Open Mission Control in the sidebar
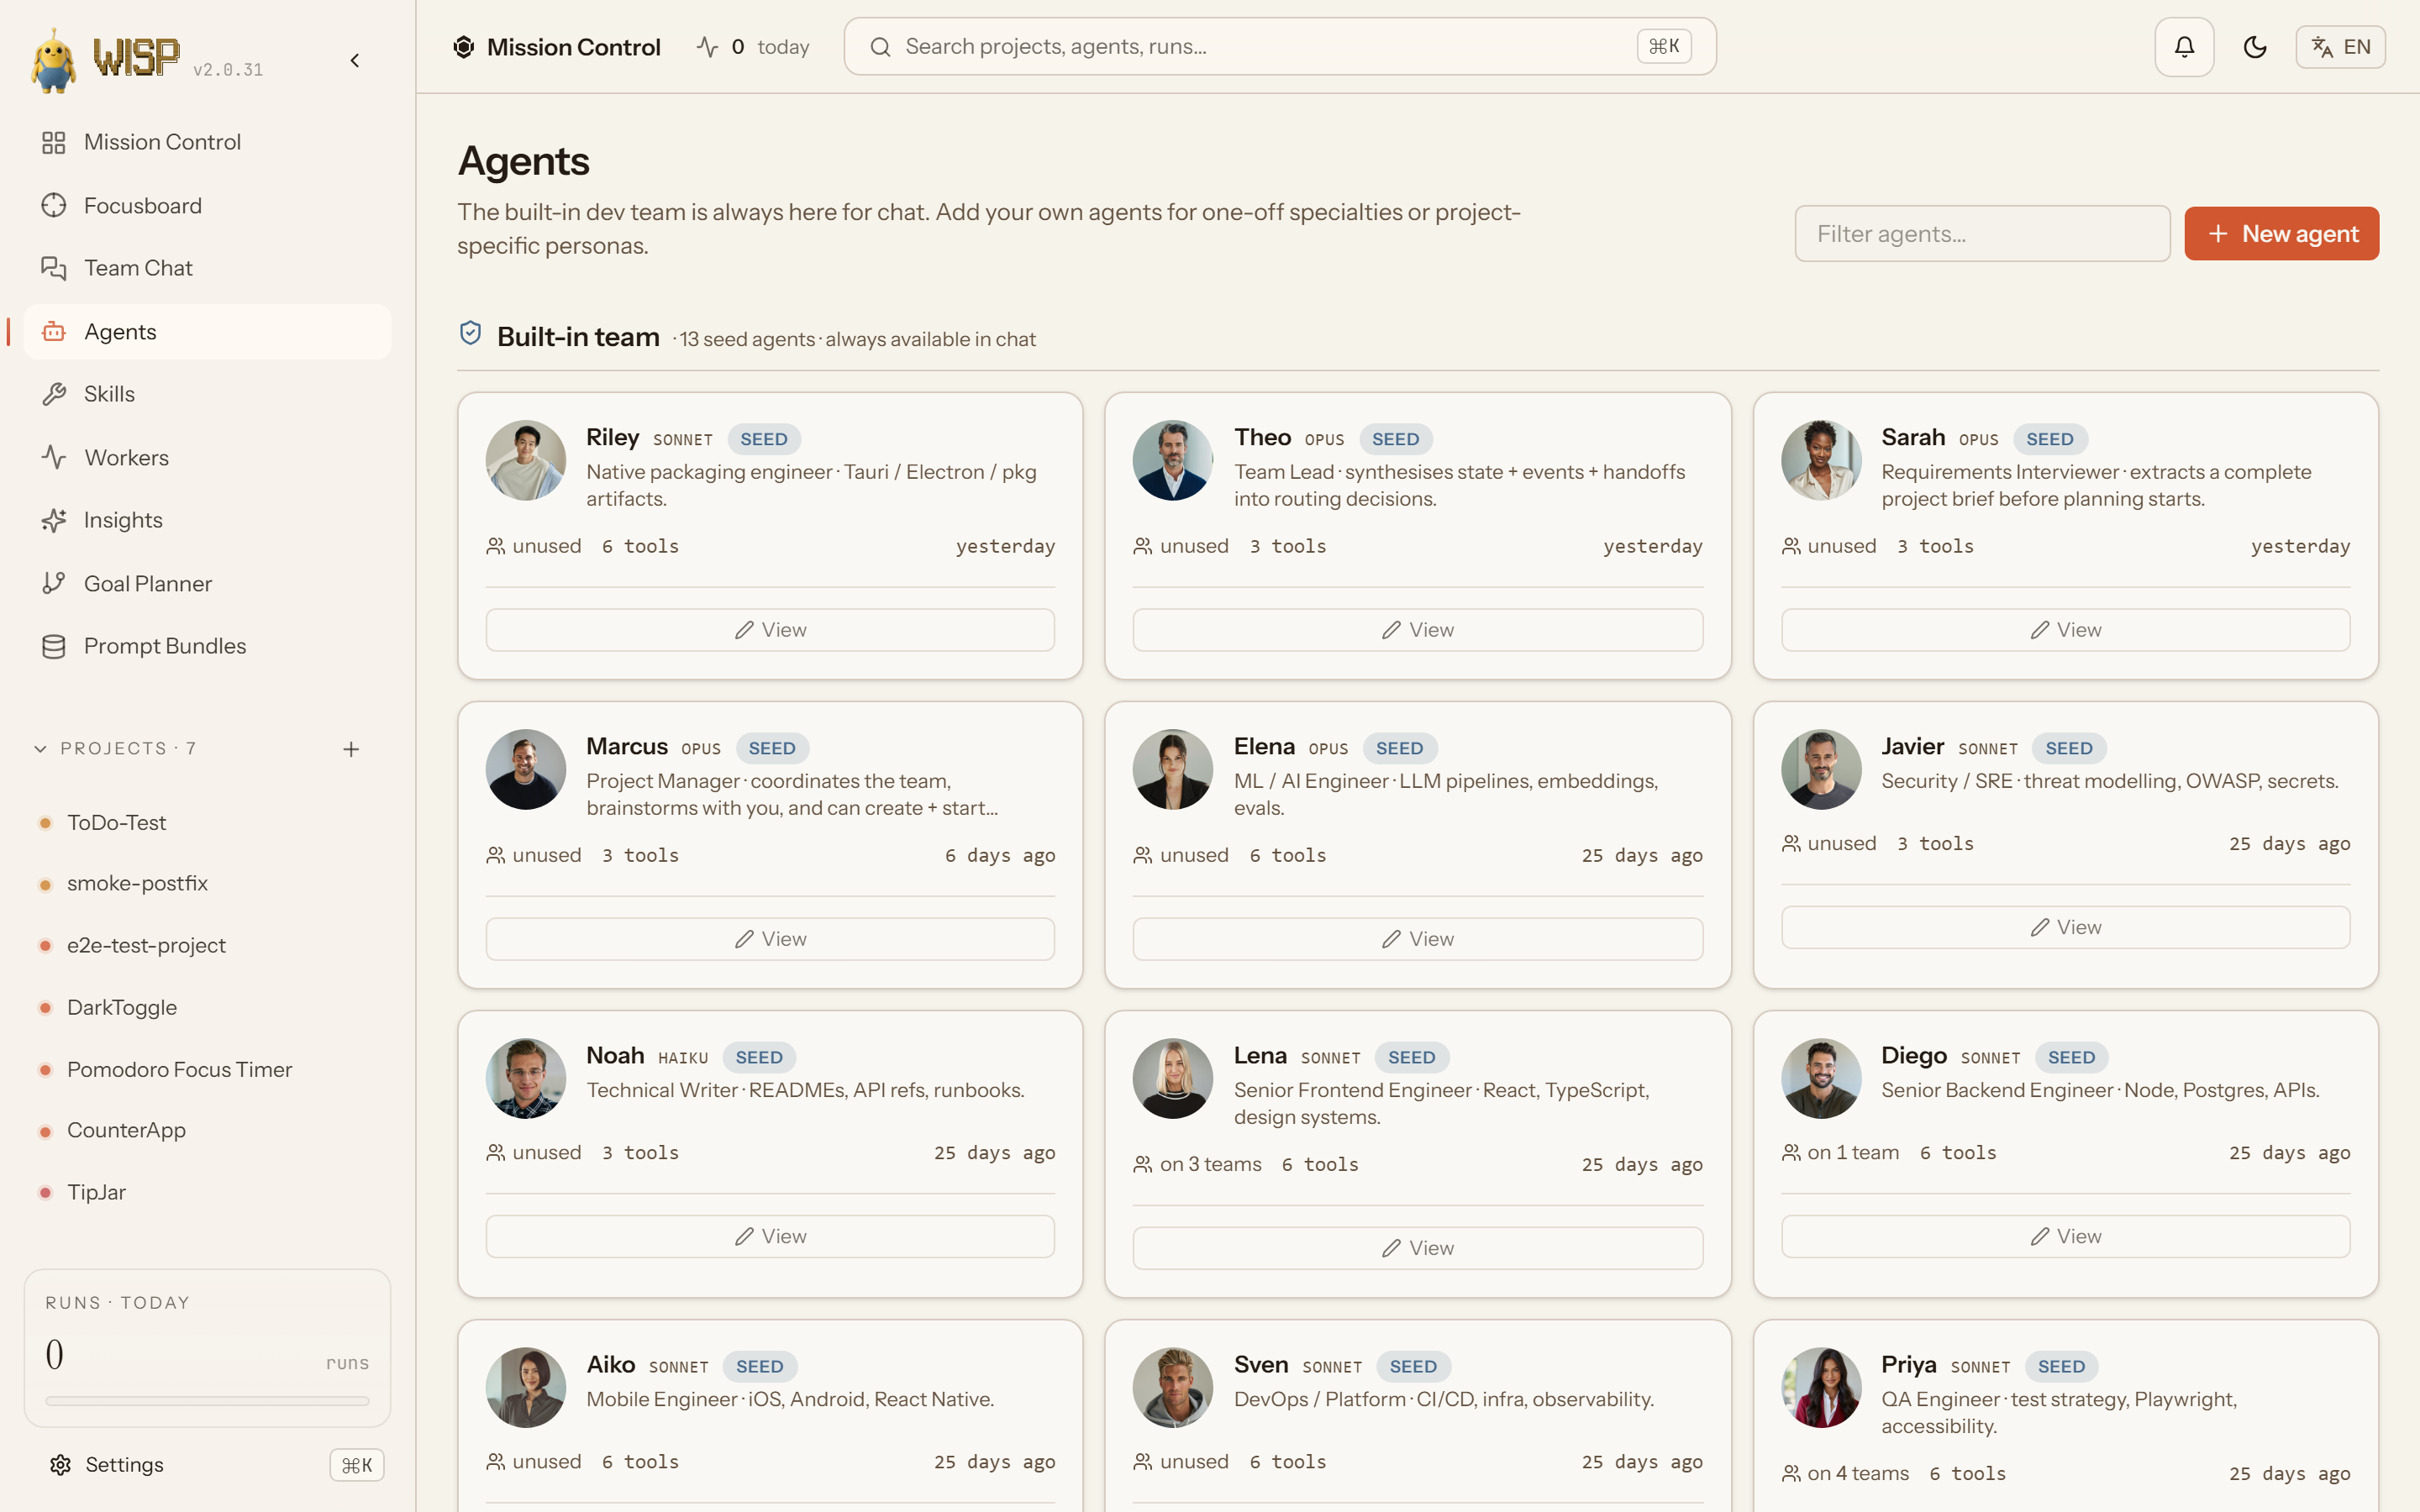This screenshot has height=1512, width=2420. 207,142
